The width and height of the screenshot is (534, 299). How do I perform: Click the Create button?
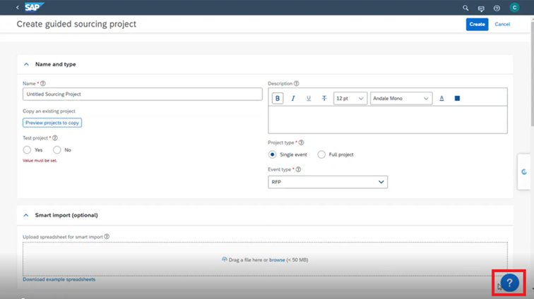point(477,24)
